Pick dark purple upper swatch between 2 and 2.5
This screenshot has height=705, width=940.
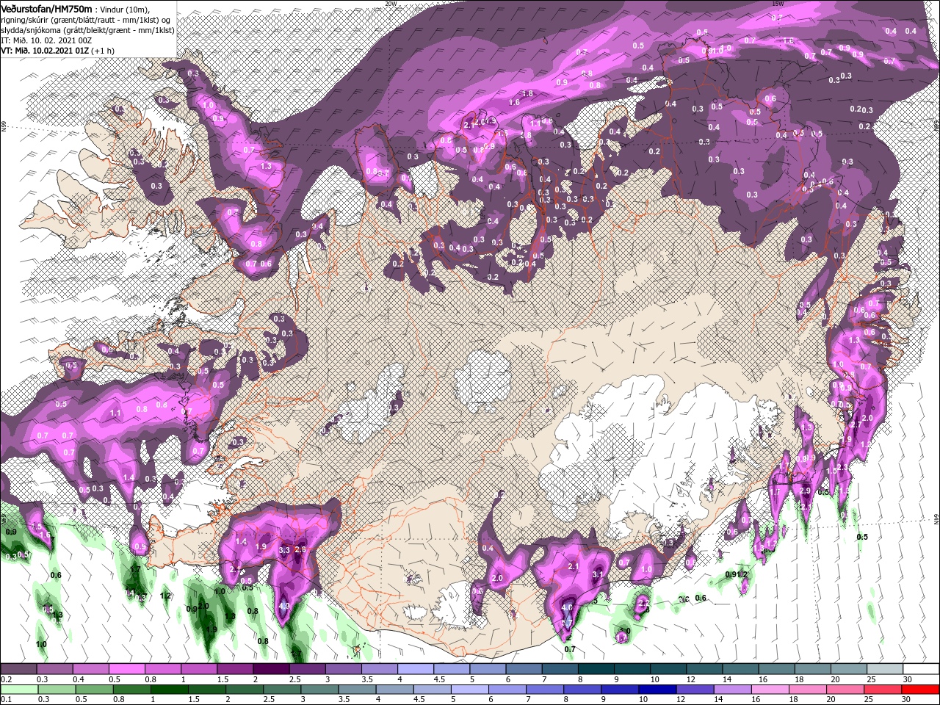coord(270,669)
